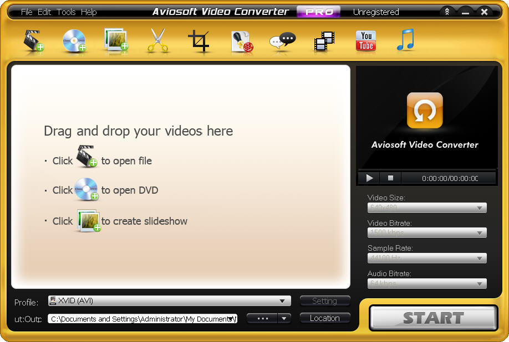Open the subtitle speech bubbles tool

[282, 41]
